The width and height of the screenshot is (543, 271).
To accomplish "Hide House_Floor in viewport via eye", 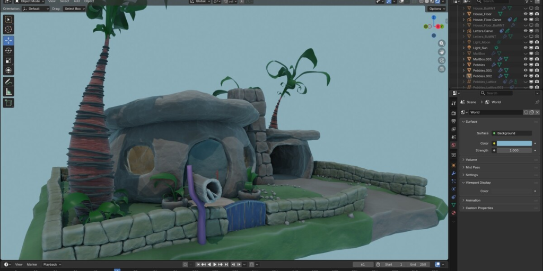I will click(x=526, y=14).
